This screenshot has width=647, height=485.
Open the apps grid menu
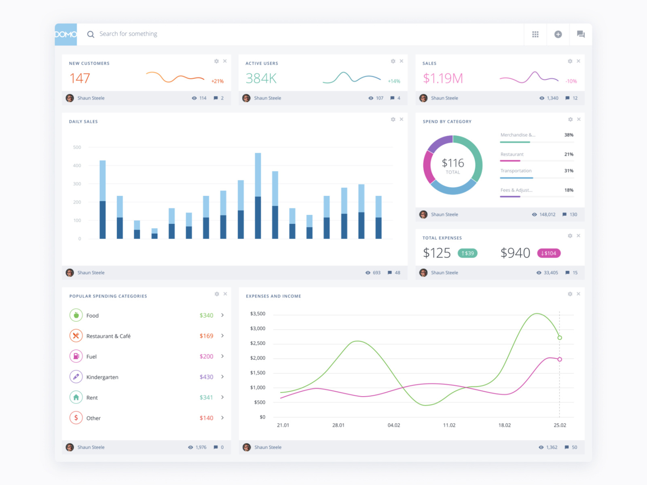tap(535, 34)
